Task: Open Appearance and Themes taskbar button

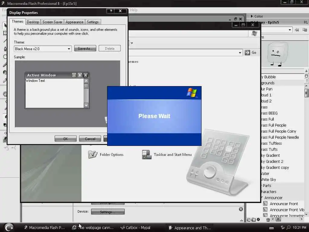Action: [190, 228]
